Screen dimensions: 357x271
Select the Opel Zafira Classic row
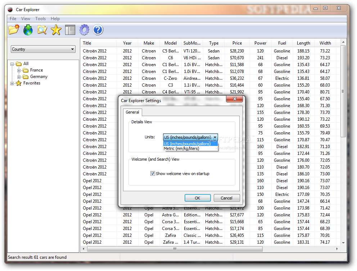coord(210,235)
